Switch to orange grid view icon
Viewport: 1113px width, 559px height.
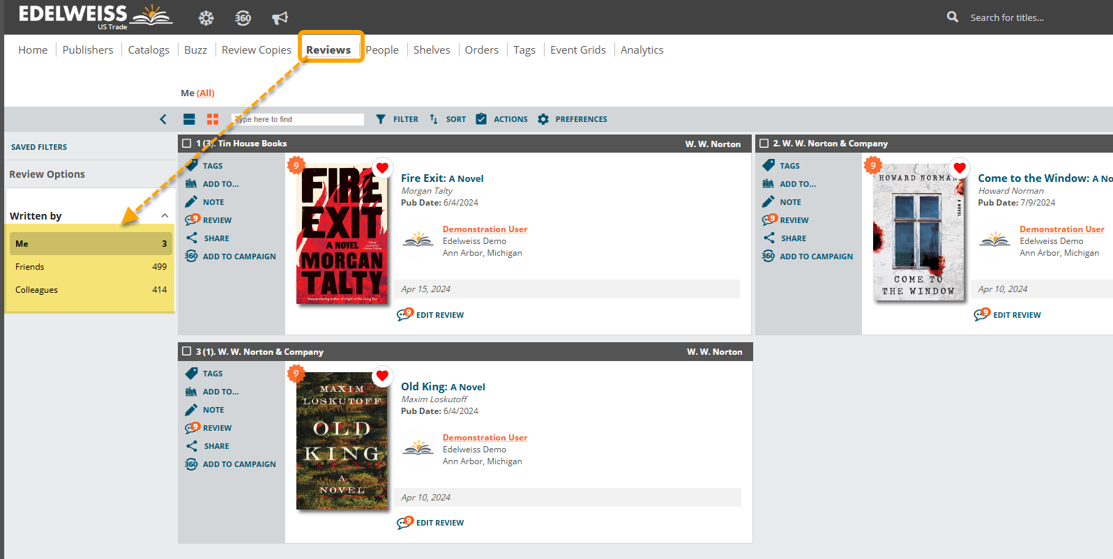tap(213, 119)
